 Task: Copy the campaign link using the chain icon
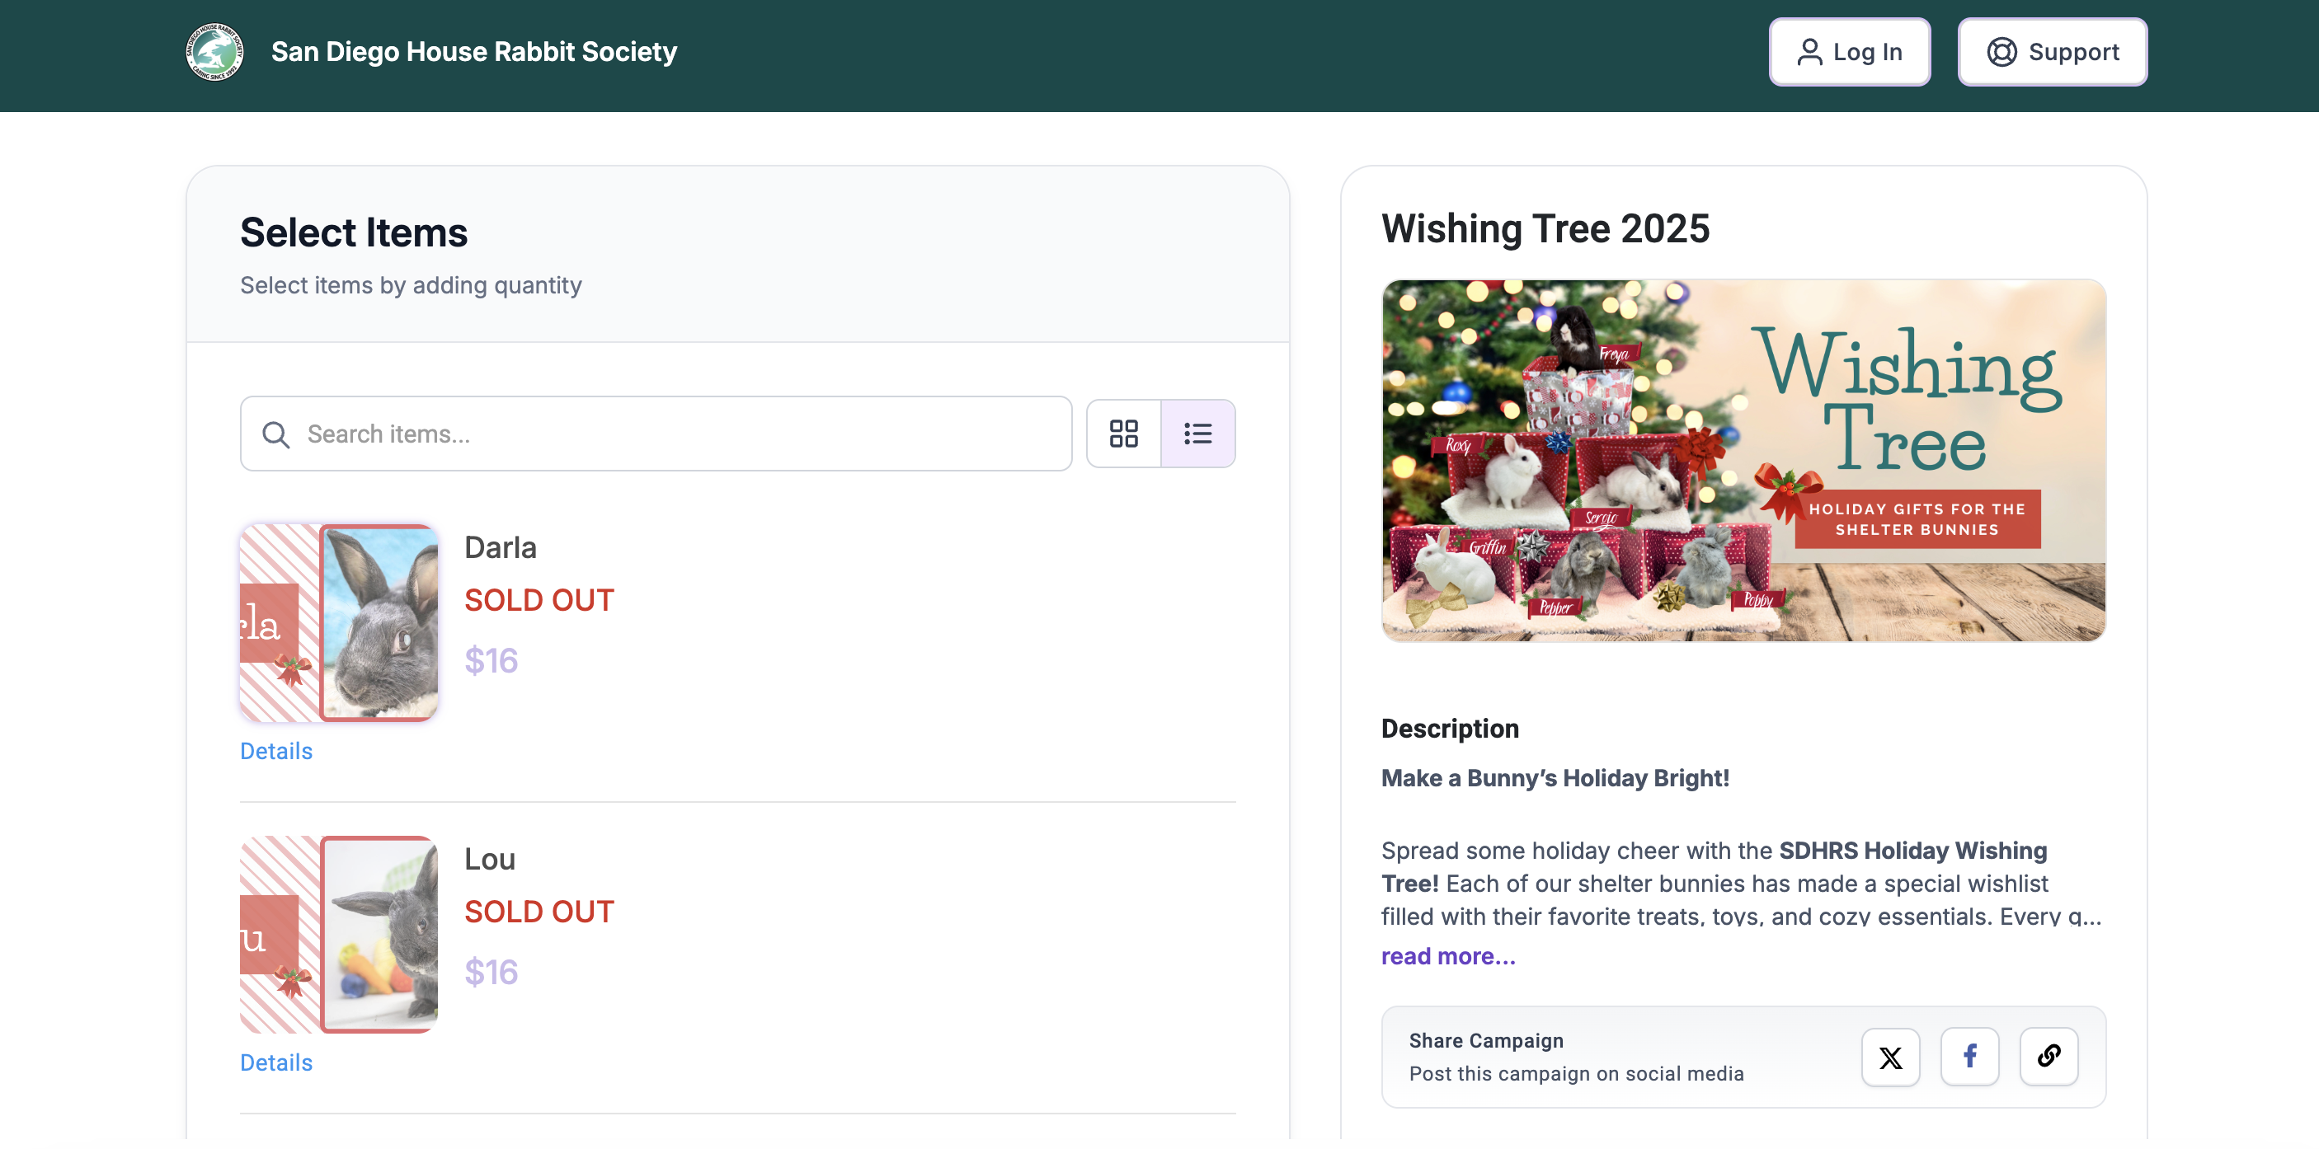click(x=2049, y=1058)
